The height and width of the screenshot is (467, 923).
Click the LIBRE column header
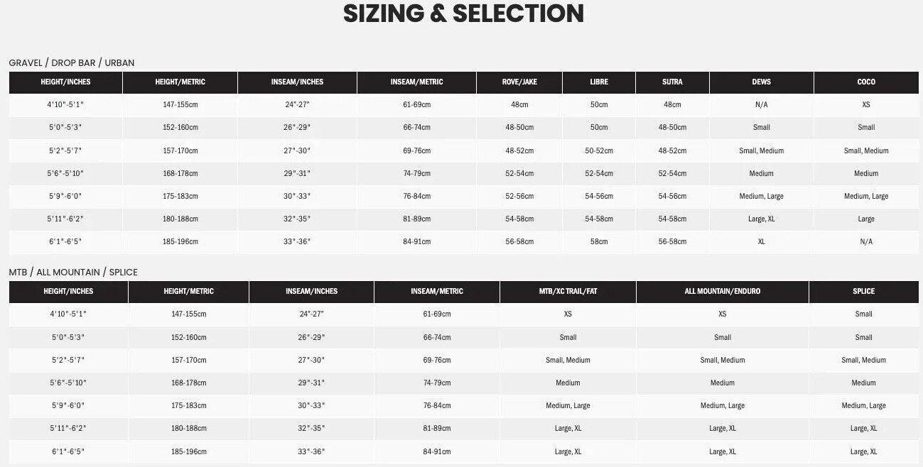(599, 82)
